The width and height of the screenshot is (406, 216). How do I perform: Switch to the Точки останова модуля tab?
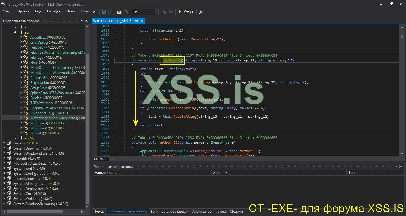click(x=170, y=212)
